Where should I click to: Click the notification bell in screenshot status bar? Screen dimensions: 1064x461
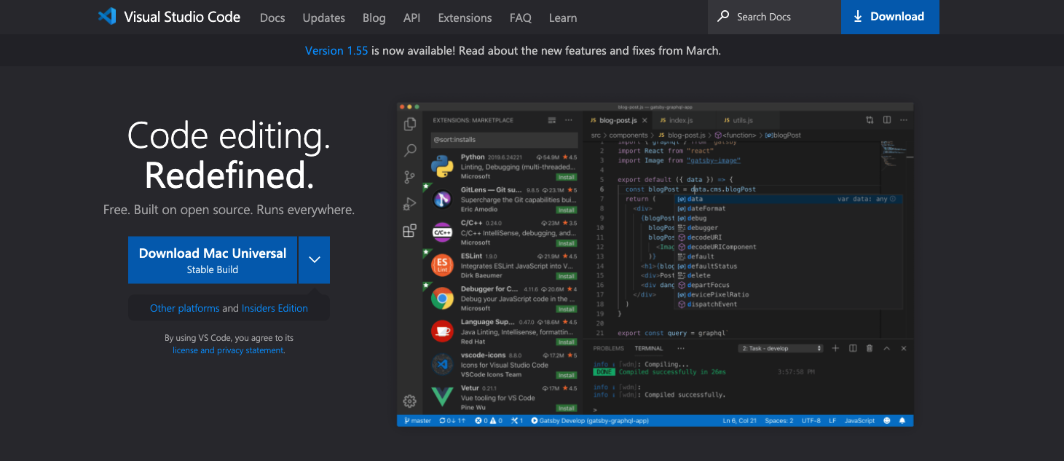(x=902, y=420)
